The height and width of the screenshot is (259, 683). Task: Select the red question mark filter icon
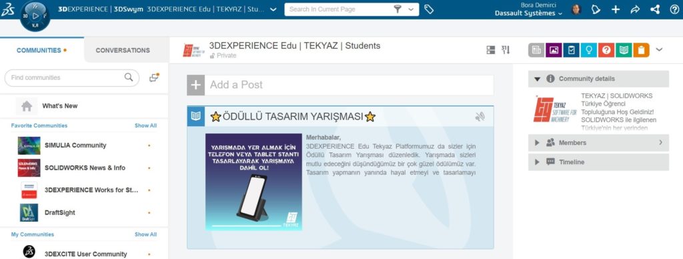pyautogui.click(x=606, y=50)
